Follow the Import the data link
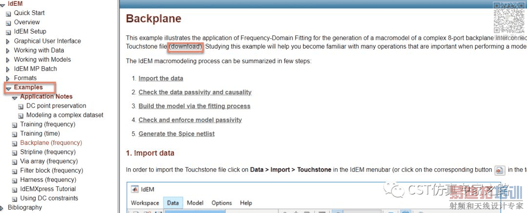Viewport: 527px width, 213px height. coord(161,78)
